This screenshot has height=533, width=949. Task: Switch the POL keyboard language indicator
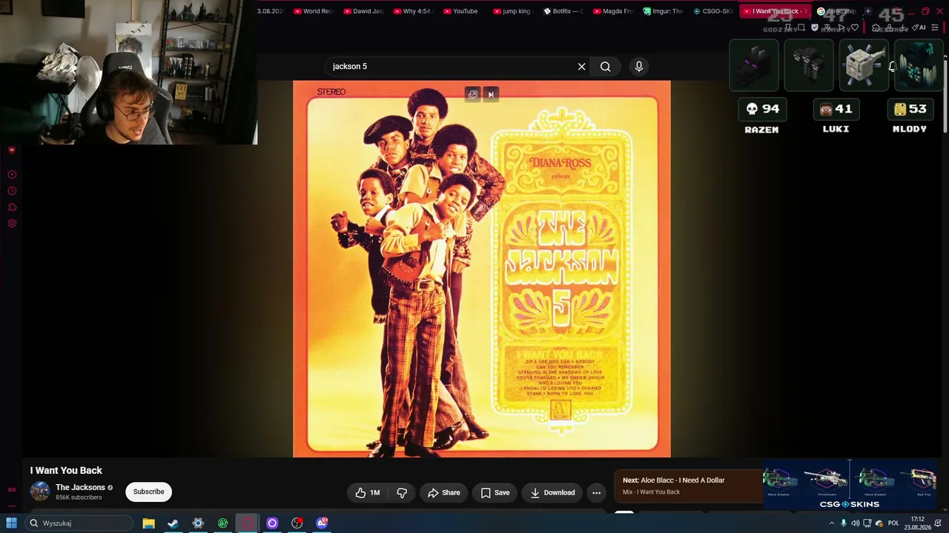click(x=893, y=523)
